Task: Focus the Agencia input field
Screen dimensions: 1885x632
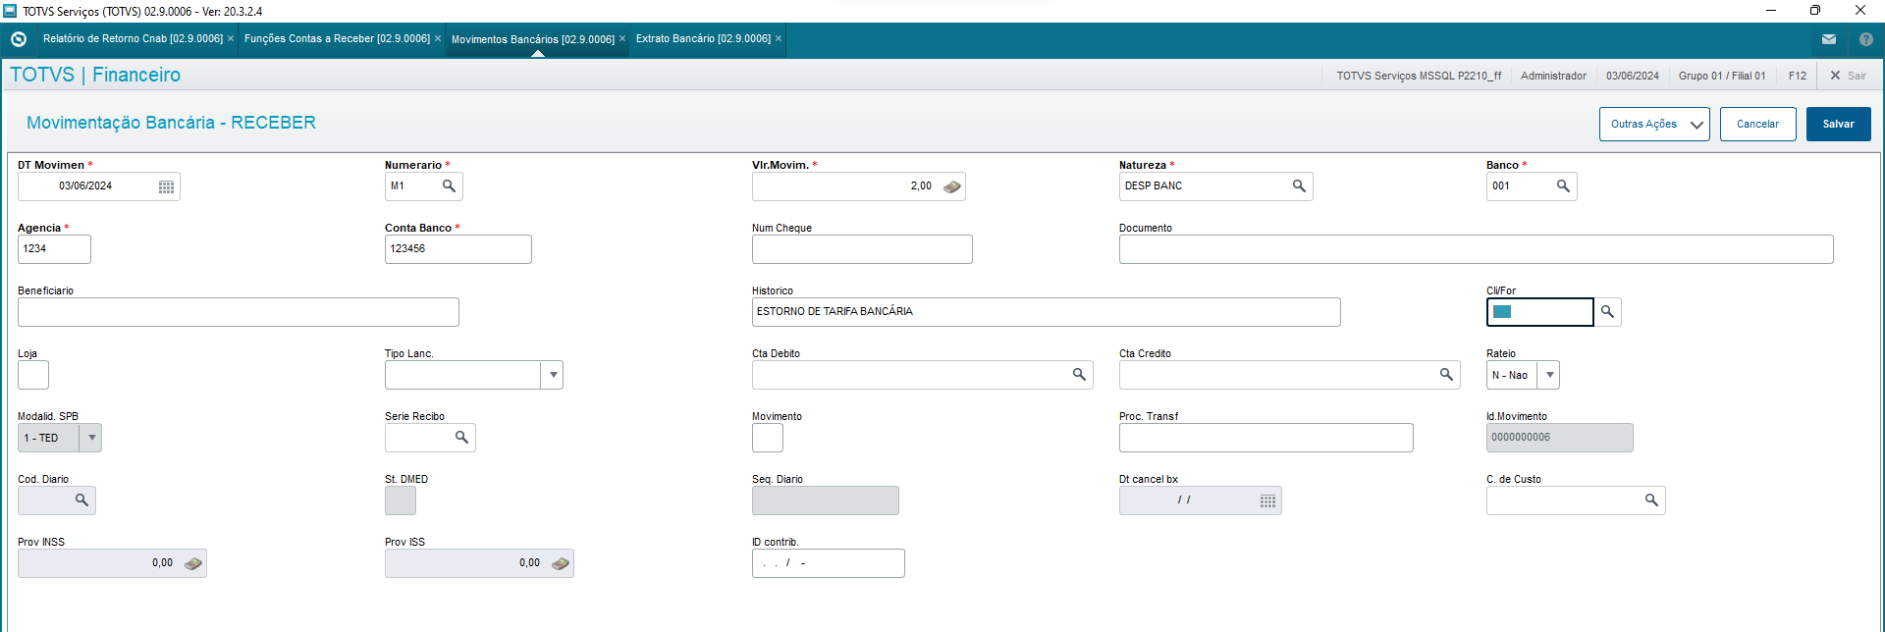Action: coord(54,249)
